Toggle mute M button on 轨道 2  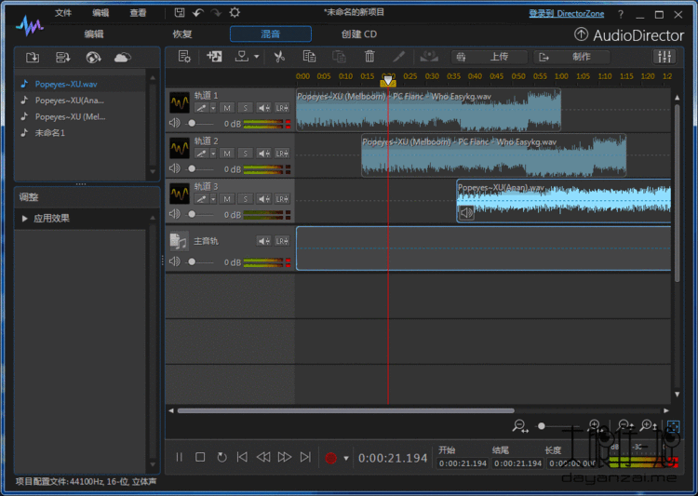pyautogui.click(x=227, y=154)
